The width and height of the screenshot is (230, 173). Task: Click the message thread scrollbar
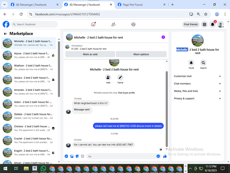tap(167, 109)
